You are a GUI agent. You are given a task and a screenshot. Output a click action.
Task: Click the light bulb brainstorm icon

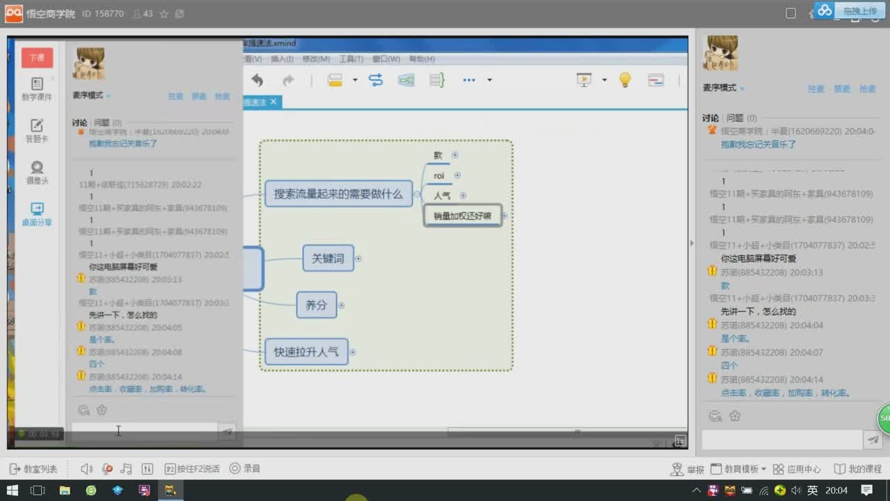[x=625, y=79]
